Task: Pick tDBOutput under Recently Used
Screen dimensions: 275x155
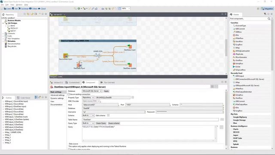Action: coord(239,76)
